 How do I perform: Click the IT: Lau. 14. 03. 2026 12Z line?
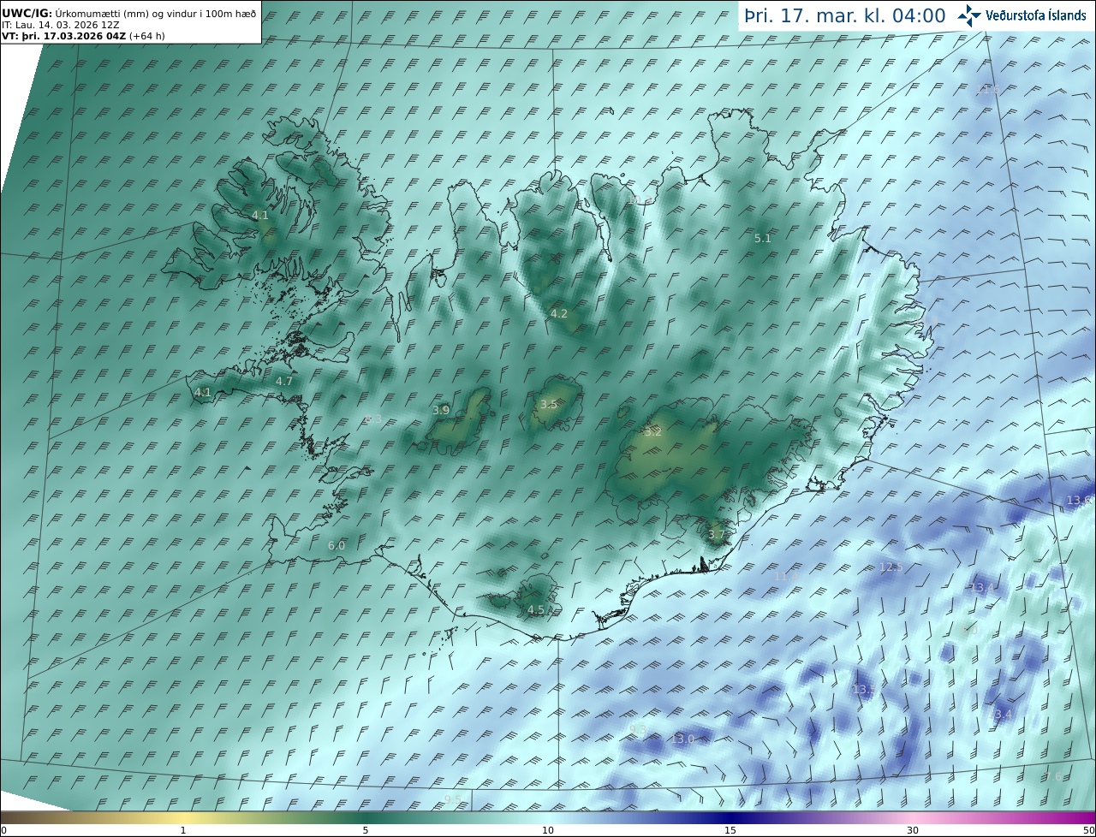pyautogui.click(x=61, y=25)
